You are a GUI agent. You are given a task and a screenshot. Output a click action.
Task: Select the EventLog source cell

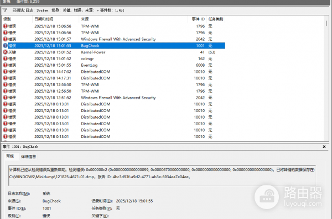(89, 65)
